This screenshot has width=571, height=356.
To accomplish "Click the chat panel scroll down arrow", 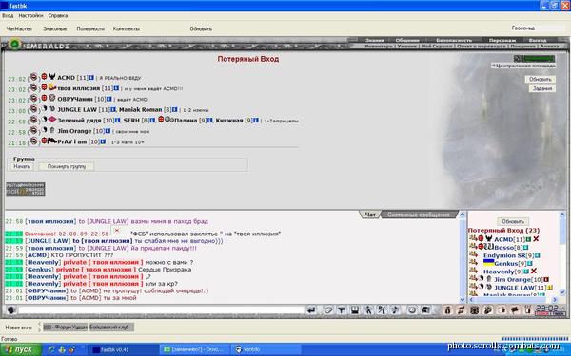I will (x=463, y=300).
